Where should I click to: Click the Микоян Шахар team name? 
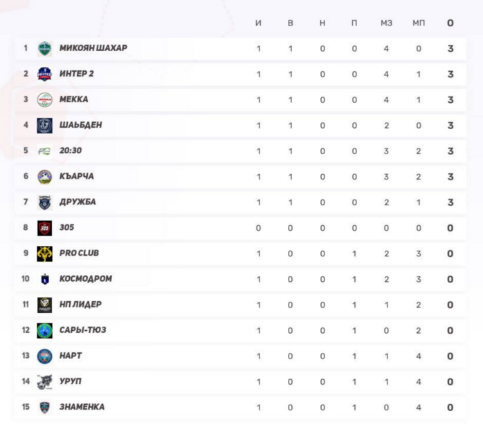pyautogui.click(x=93, y=48)
